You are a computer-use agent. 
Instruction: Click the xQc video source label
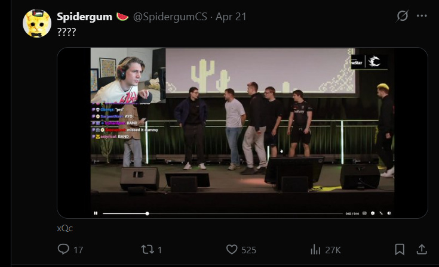[x=65, y=228]
